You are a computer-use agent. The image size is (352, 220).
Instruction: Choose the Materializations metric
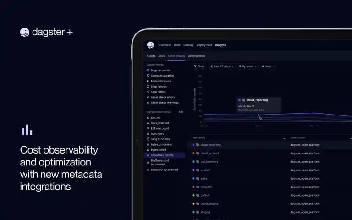click(x=159, y=81)
